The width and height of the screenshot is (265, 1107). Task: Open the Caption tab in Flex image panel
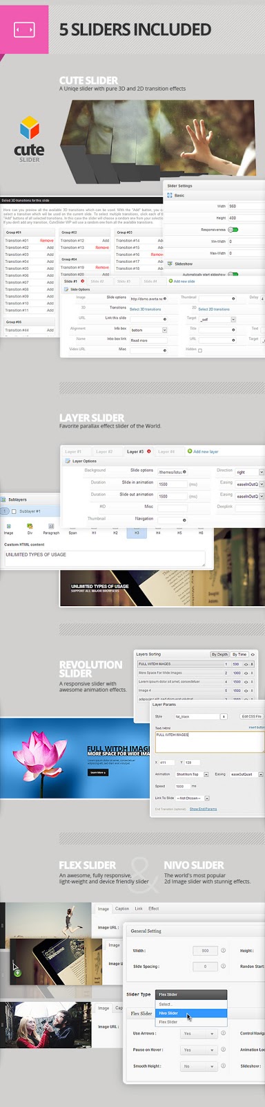pos(122,908)
